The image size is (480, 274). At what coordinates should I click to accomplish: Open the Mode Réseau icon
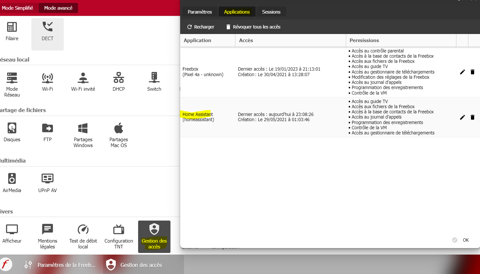12,85
